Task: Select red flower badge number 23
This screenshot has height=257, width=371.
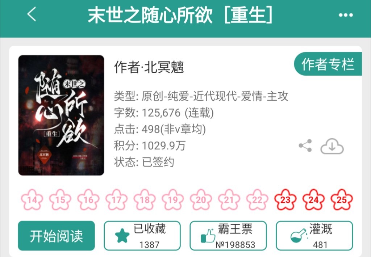Action: tap(285, 200)
